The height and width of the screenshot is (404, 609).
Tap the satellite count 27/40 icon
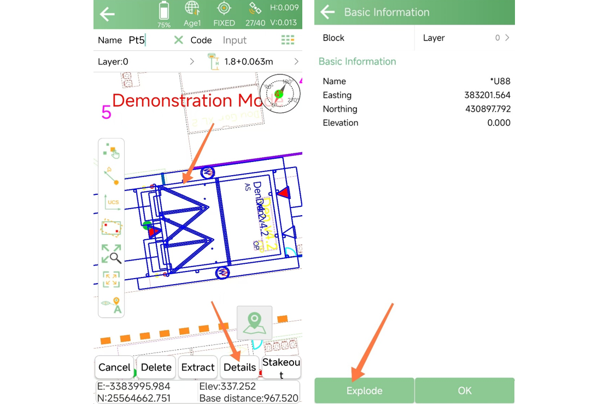(255, 14)
